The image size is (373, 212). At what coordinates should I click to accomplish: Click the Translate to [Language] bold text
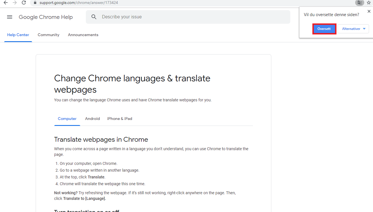pos(84,198)
